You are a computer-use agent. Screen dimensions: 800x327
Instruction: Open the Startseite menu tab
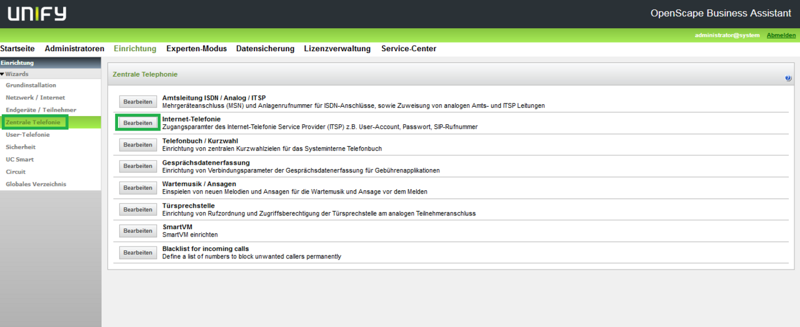[17, 49]
